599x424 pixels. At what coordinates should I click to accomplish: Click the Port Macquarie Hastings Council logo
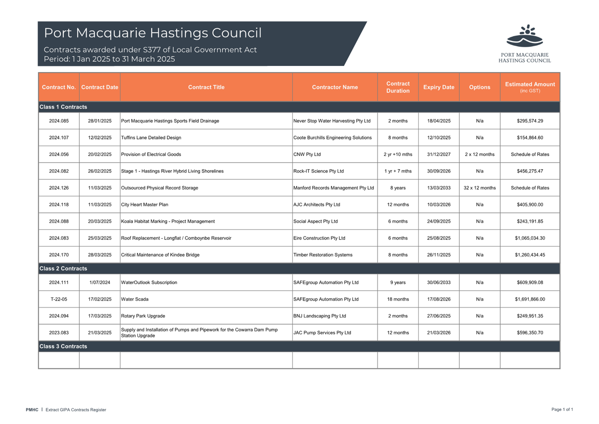tap(525, 43)
